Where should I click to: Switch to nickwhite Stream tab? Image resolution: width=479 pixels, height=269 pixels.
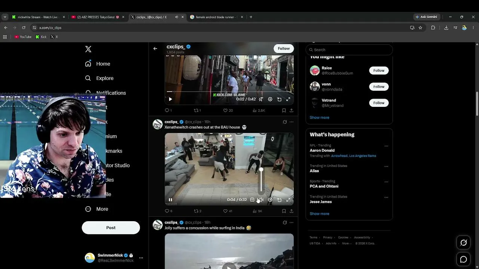[39, 17]
